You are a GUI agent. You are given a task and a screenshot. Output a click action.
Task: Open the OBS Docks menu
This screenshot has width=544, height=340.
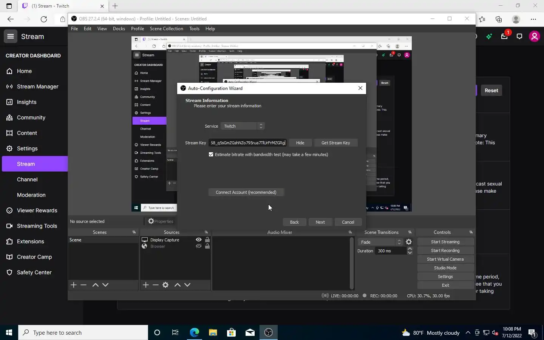coord(119,29)
